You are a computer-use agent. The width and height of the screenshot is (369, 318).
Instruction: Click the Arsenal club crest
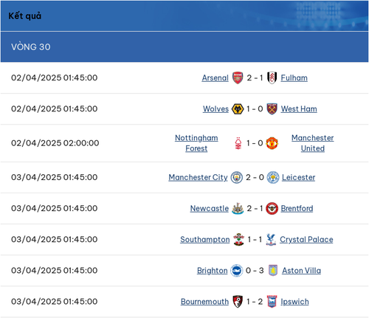point(238,77)
